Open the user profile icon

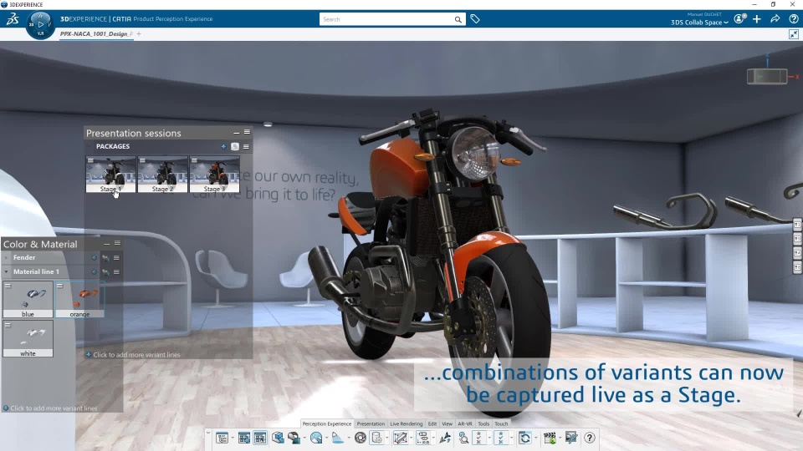coord(739,19)
